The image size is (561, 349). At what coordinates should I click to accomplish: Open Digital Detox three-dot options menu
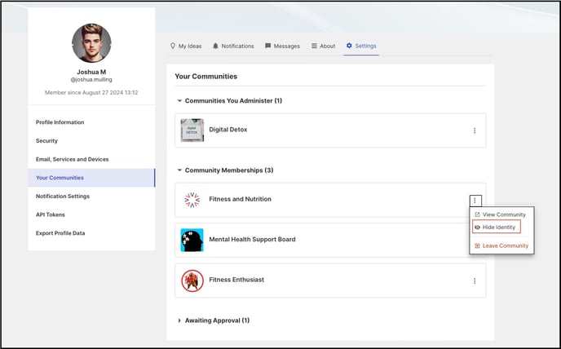pos(475,130)
